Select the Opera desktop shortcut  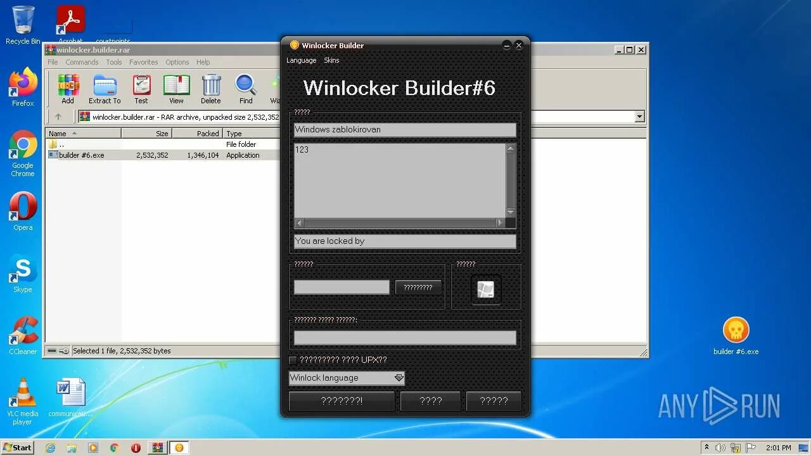point(23,212)
